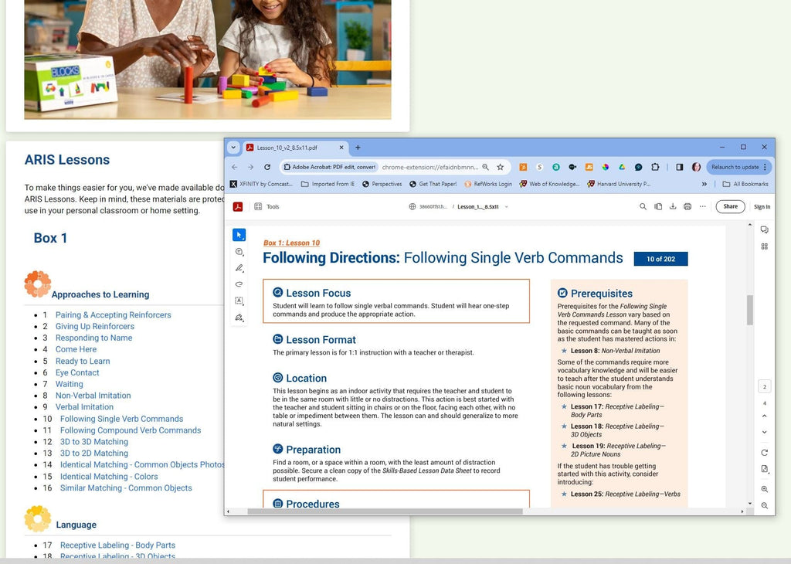
Task: Select the Selection arrow tool
Action: tap(239, 234)
